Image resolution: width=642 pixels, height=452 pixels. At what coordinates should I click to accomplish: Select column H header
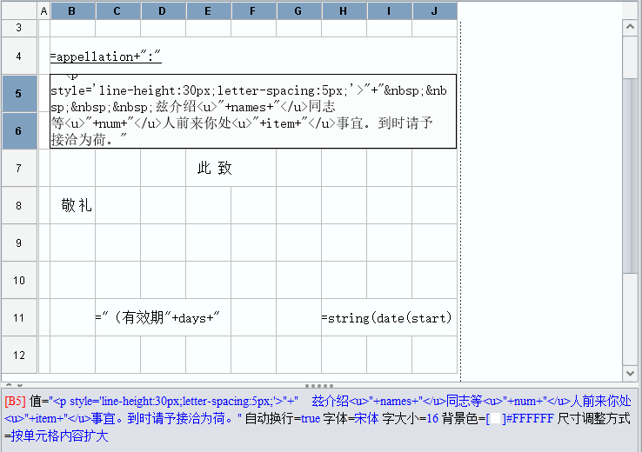[344, 11]
